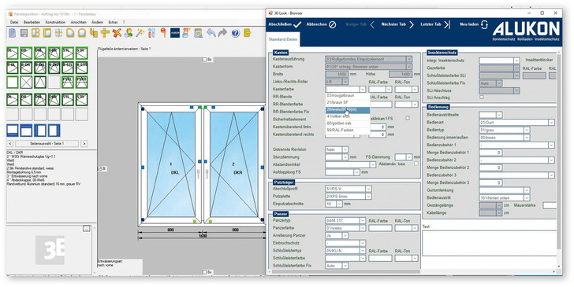Click the calendar notes icon in toolbar
The width and height of the screenshot is (574, 287).
pos(198,33)
